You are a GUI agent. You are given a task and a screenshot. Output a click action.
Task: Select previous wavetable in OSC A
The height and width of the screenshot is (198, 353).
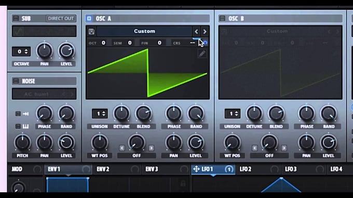pyautogui.click(x=196, y=32)
